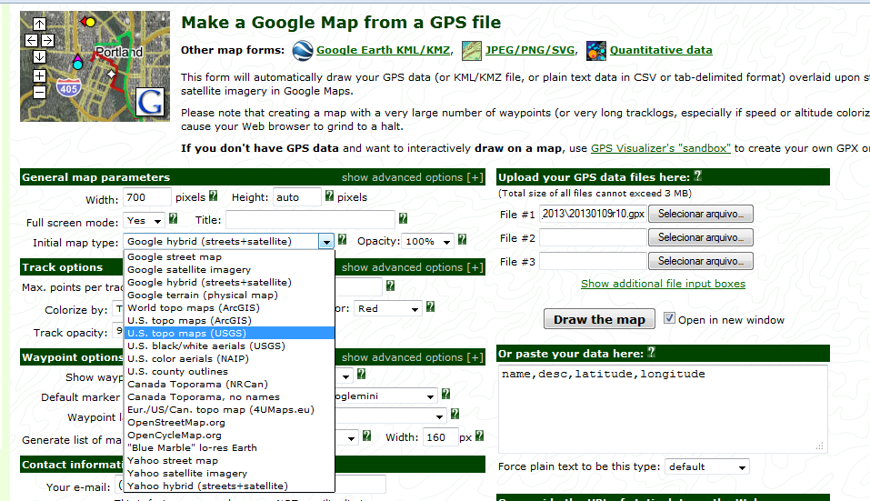Viewport: 870px width, 501px height.
Task: Select 'OpenStreetMap.org' from the map type list
Action: [x=176, y=422]
